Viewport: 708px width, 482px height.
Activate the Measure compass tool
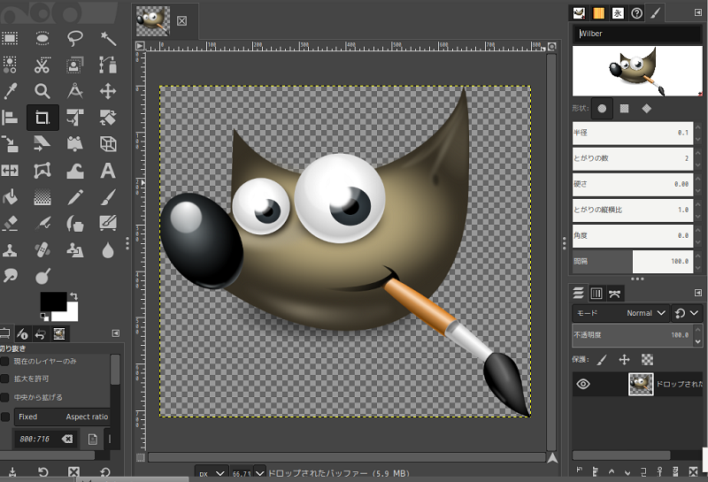click(75, 91)
